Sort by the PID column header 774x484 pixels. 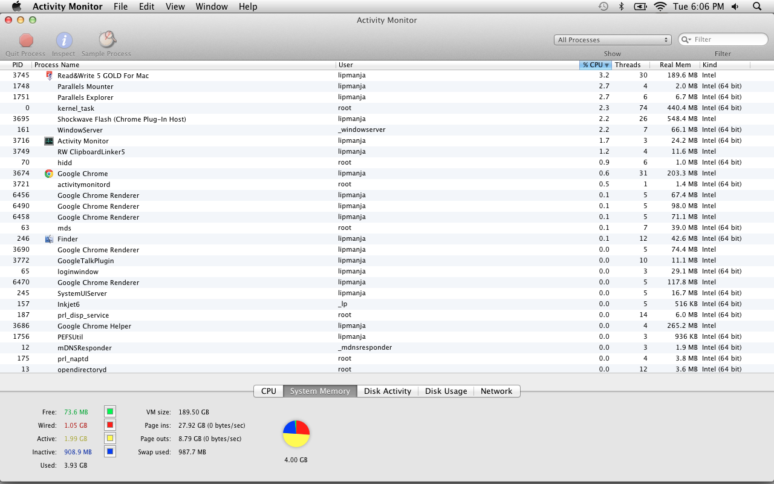pyautogui.click(x=18, y=65)
